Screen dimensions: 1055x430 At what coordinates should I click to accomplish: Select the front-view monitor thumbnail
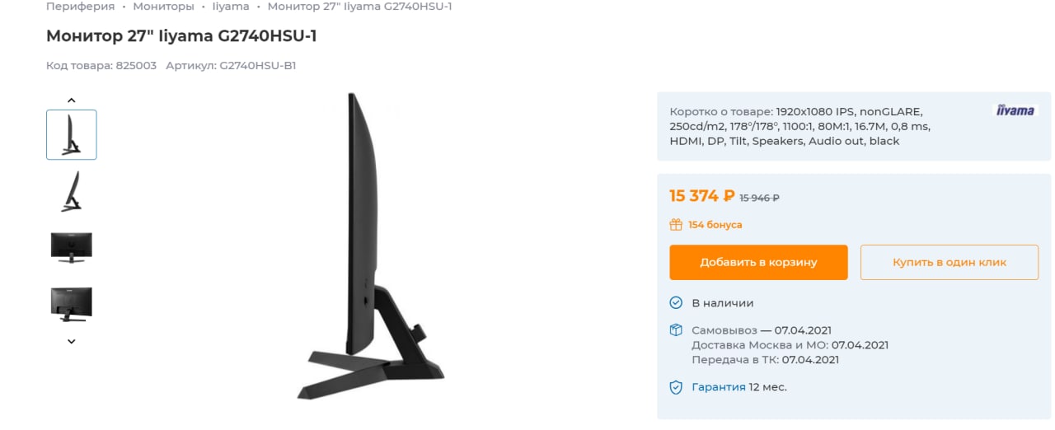point(72,248)
